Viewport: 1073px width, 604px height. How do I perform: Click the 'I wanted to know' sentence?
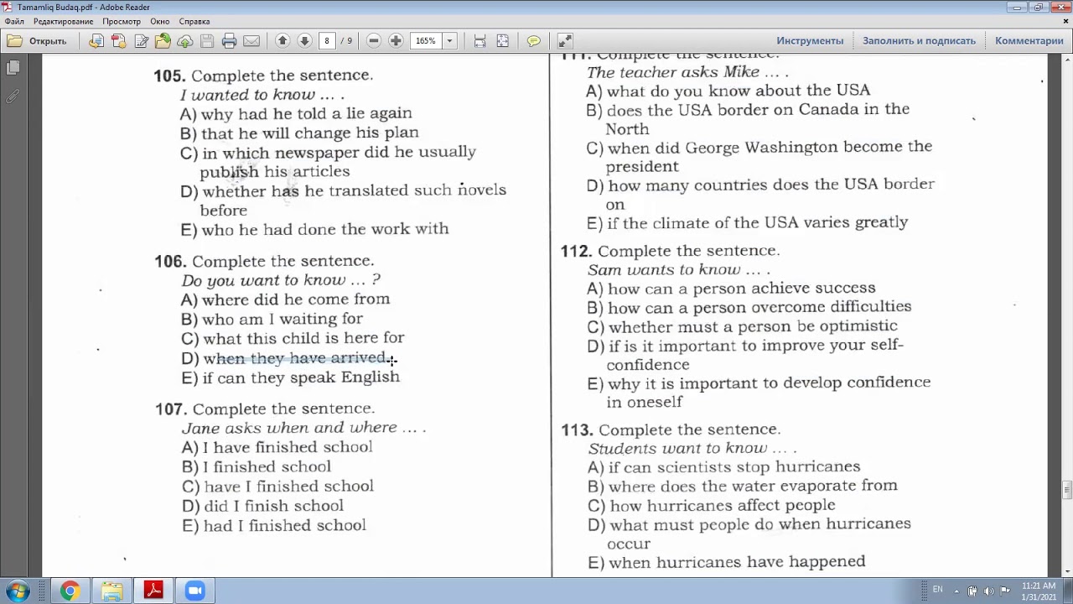click(x=262, y=95)
